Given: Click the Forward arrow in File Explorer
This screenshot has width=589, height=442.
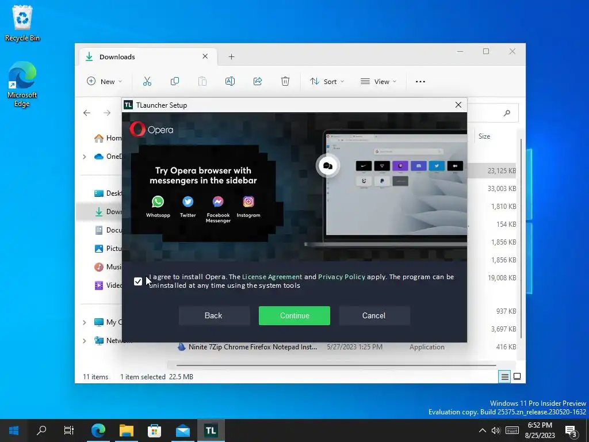Looking at the screenshot, I should tap(107, 113).
